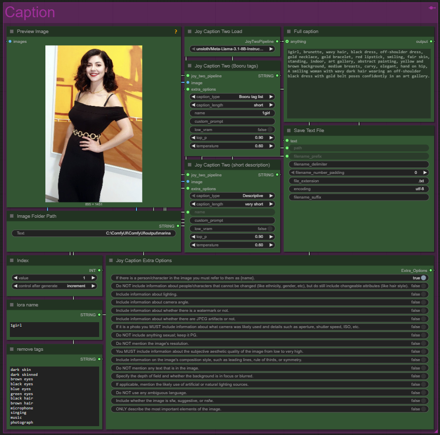The image size is (440, 435).
Task: Click the images input connector on Preview Image
Action: (x=10, y=41)
